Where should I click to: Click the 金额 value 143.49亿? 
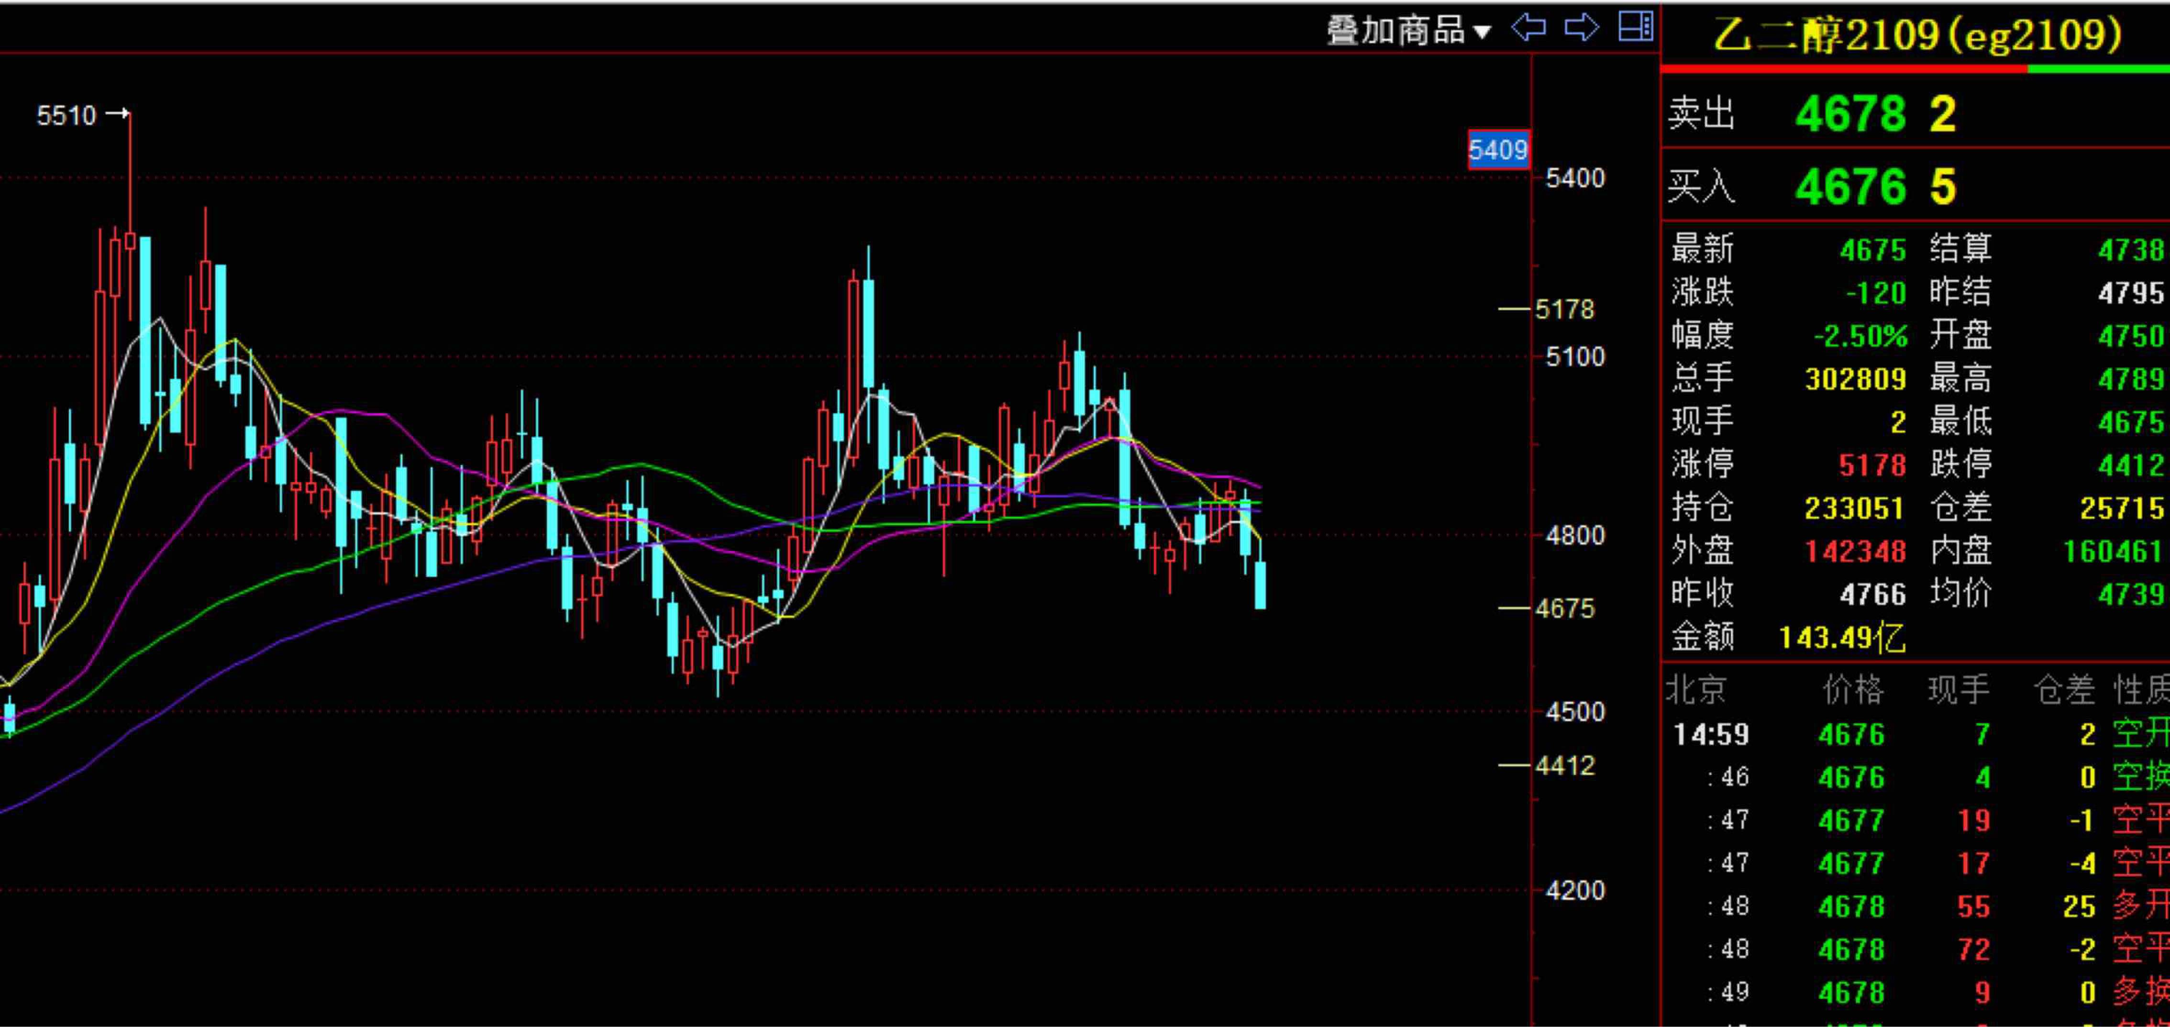coord(1842,638)
